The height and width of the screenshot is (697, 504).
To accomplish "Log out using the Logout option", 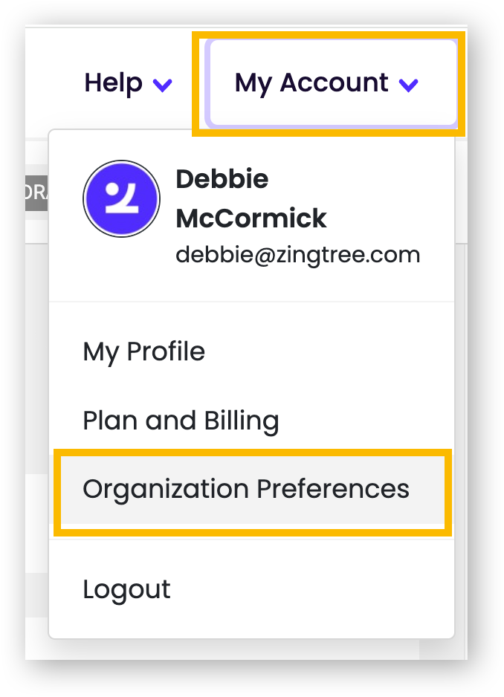I will [126, 589].
